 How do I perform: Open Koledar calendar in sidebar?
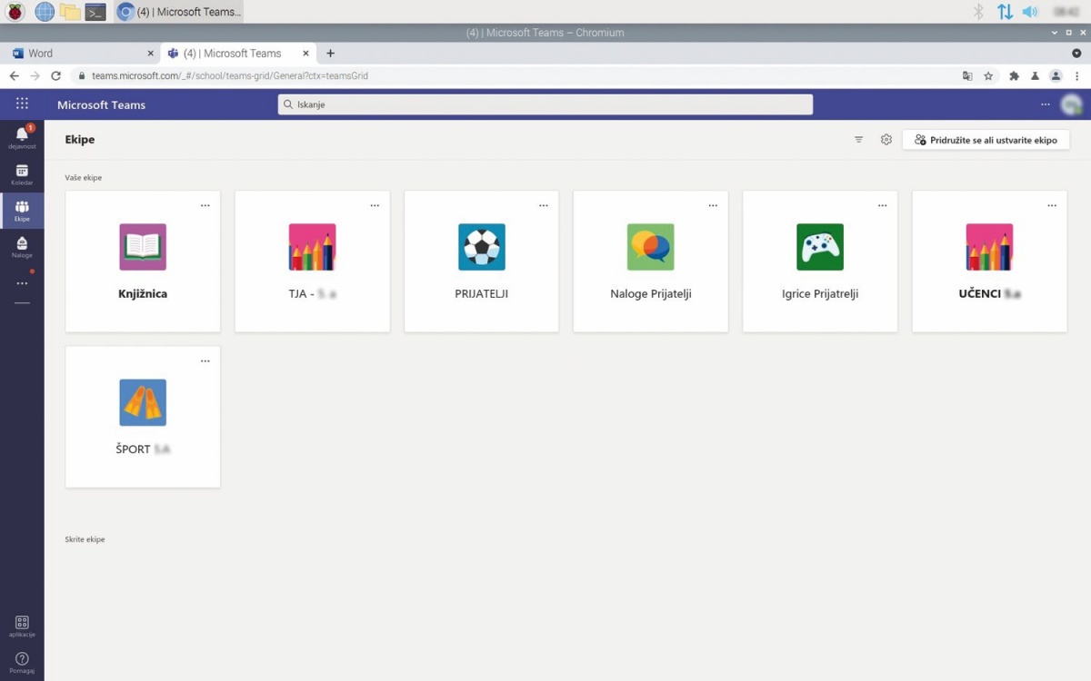22,174
